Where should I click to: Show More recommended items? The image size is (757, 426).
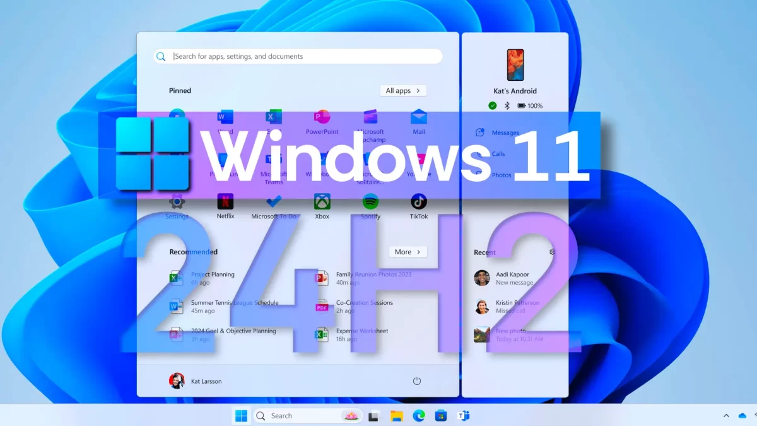(x=408, y=251)
